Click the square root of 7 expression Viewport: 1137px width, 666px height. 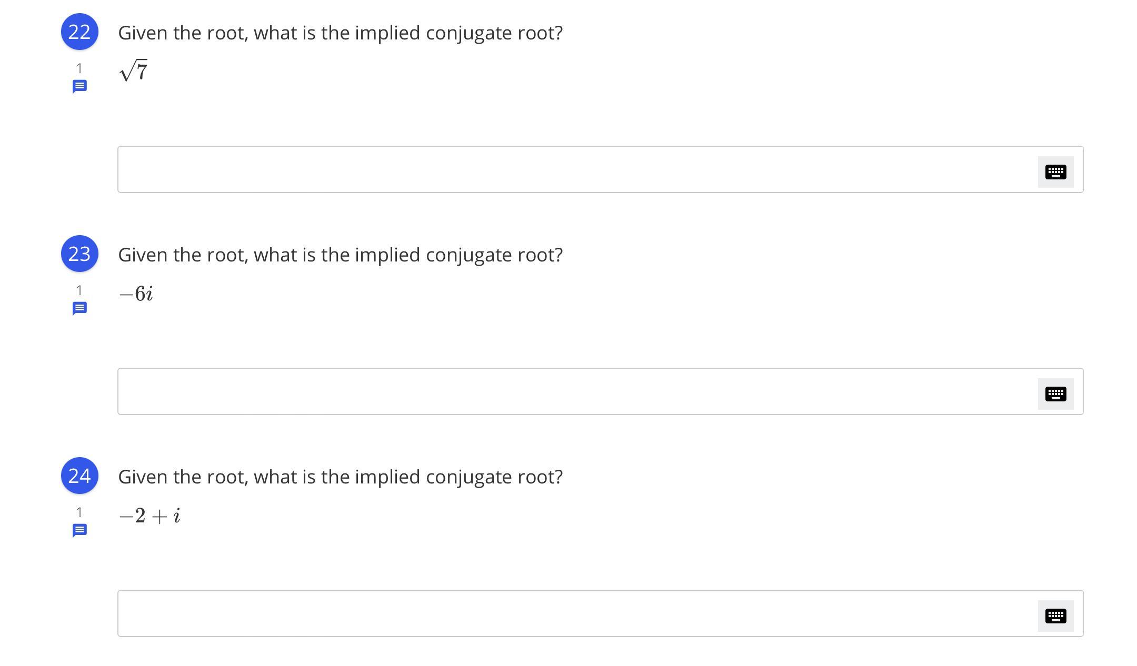[x=134, y=70]
